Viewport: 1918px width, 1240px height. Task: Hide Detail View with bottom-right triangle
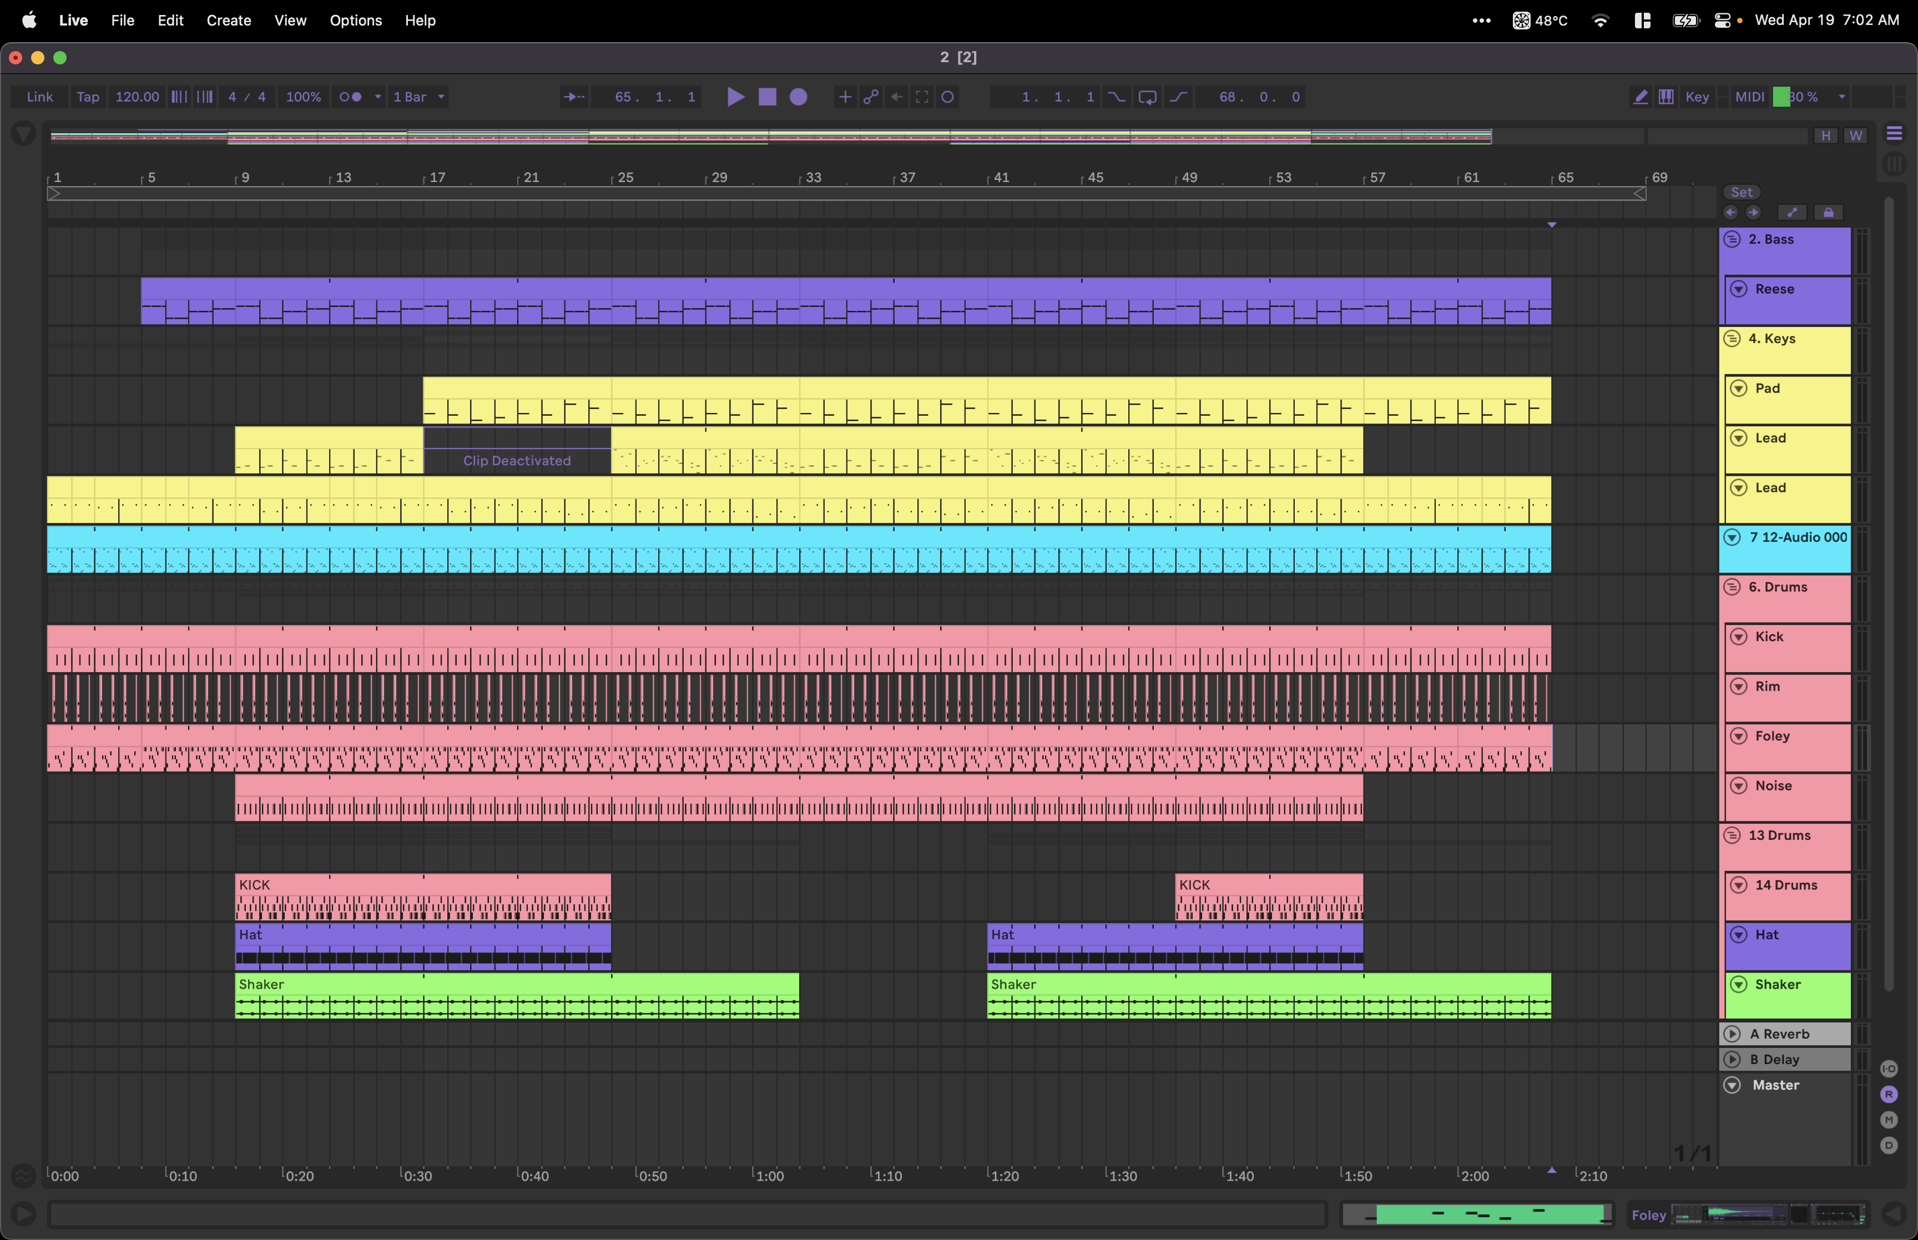tap(1894, 1213)
